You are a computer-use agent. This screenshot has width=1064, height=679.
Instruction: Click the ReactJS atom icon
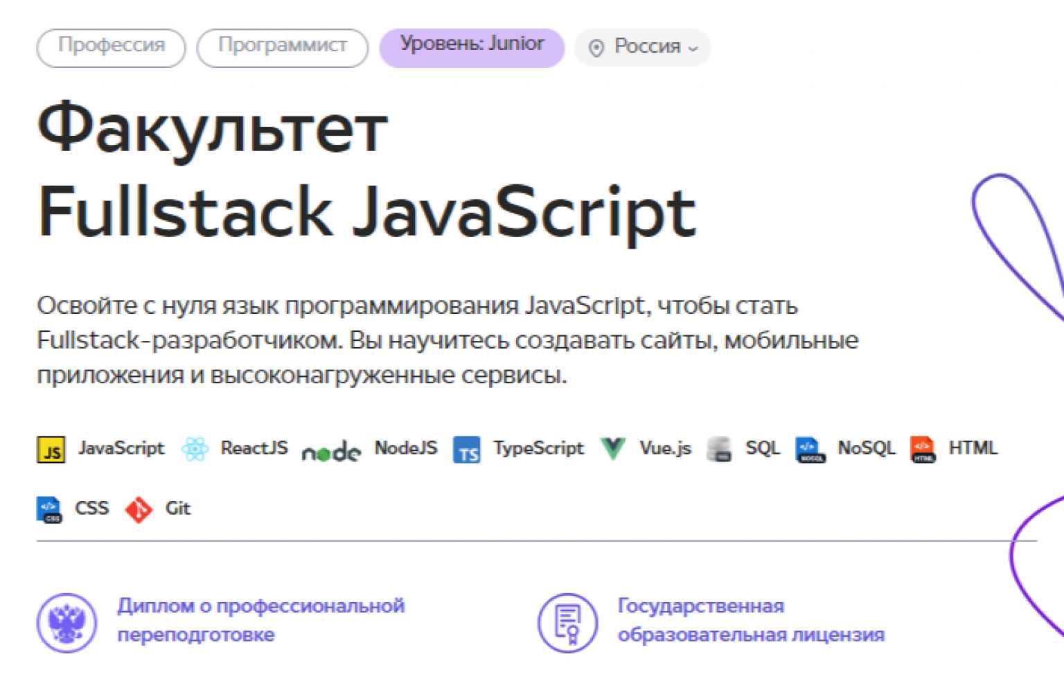[195, 449]
